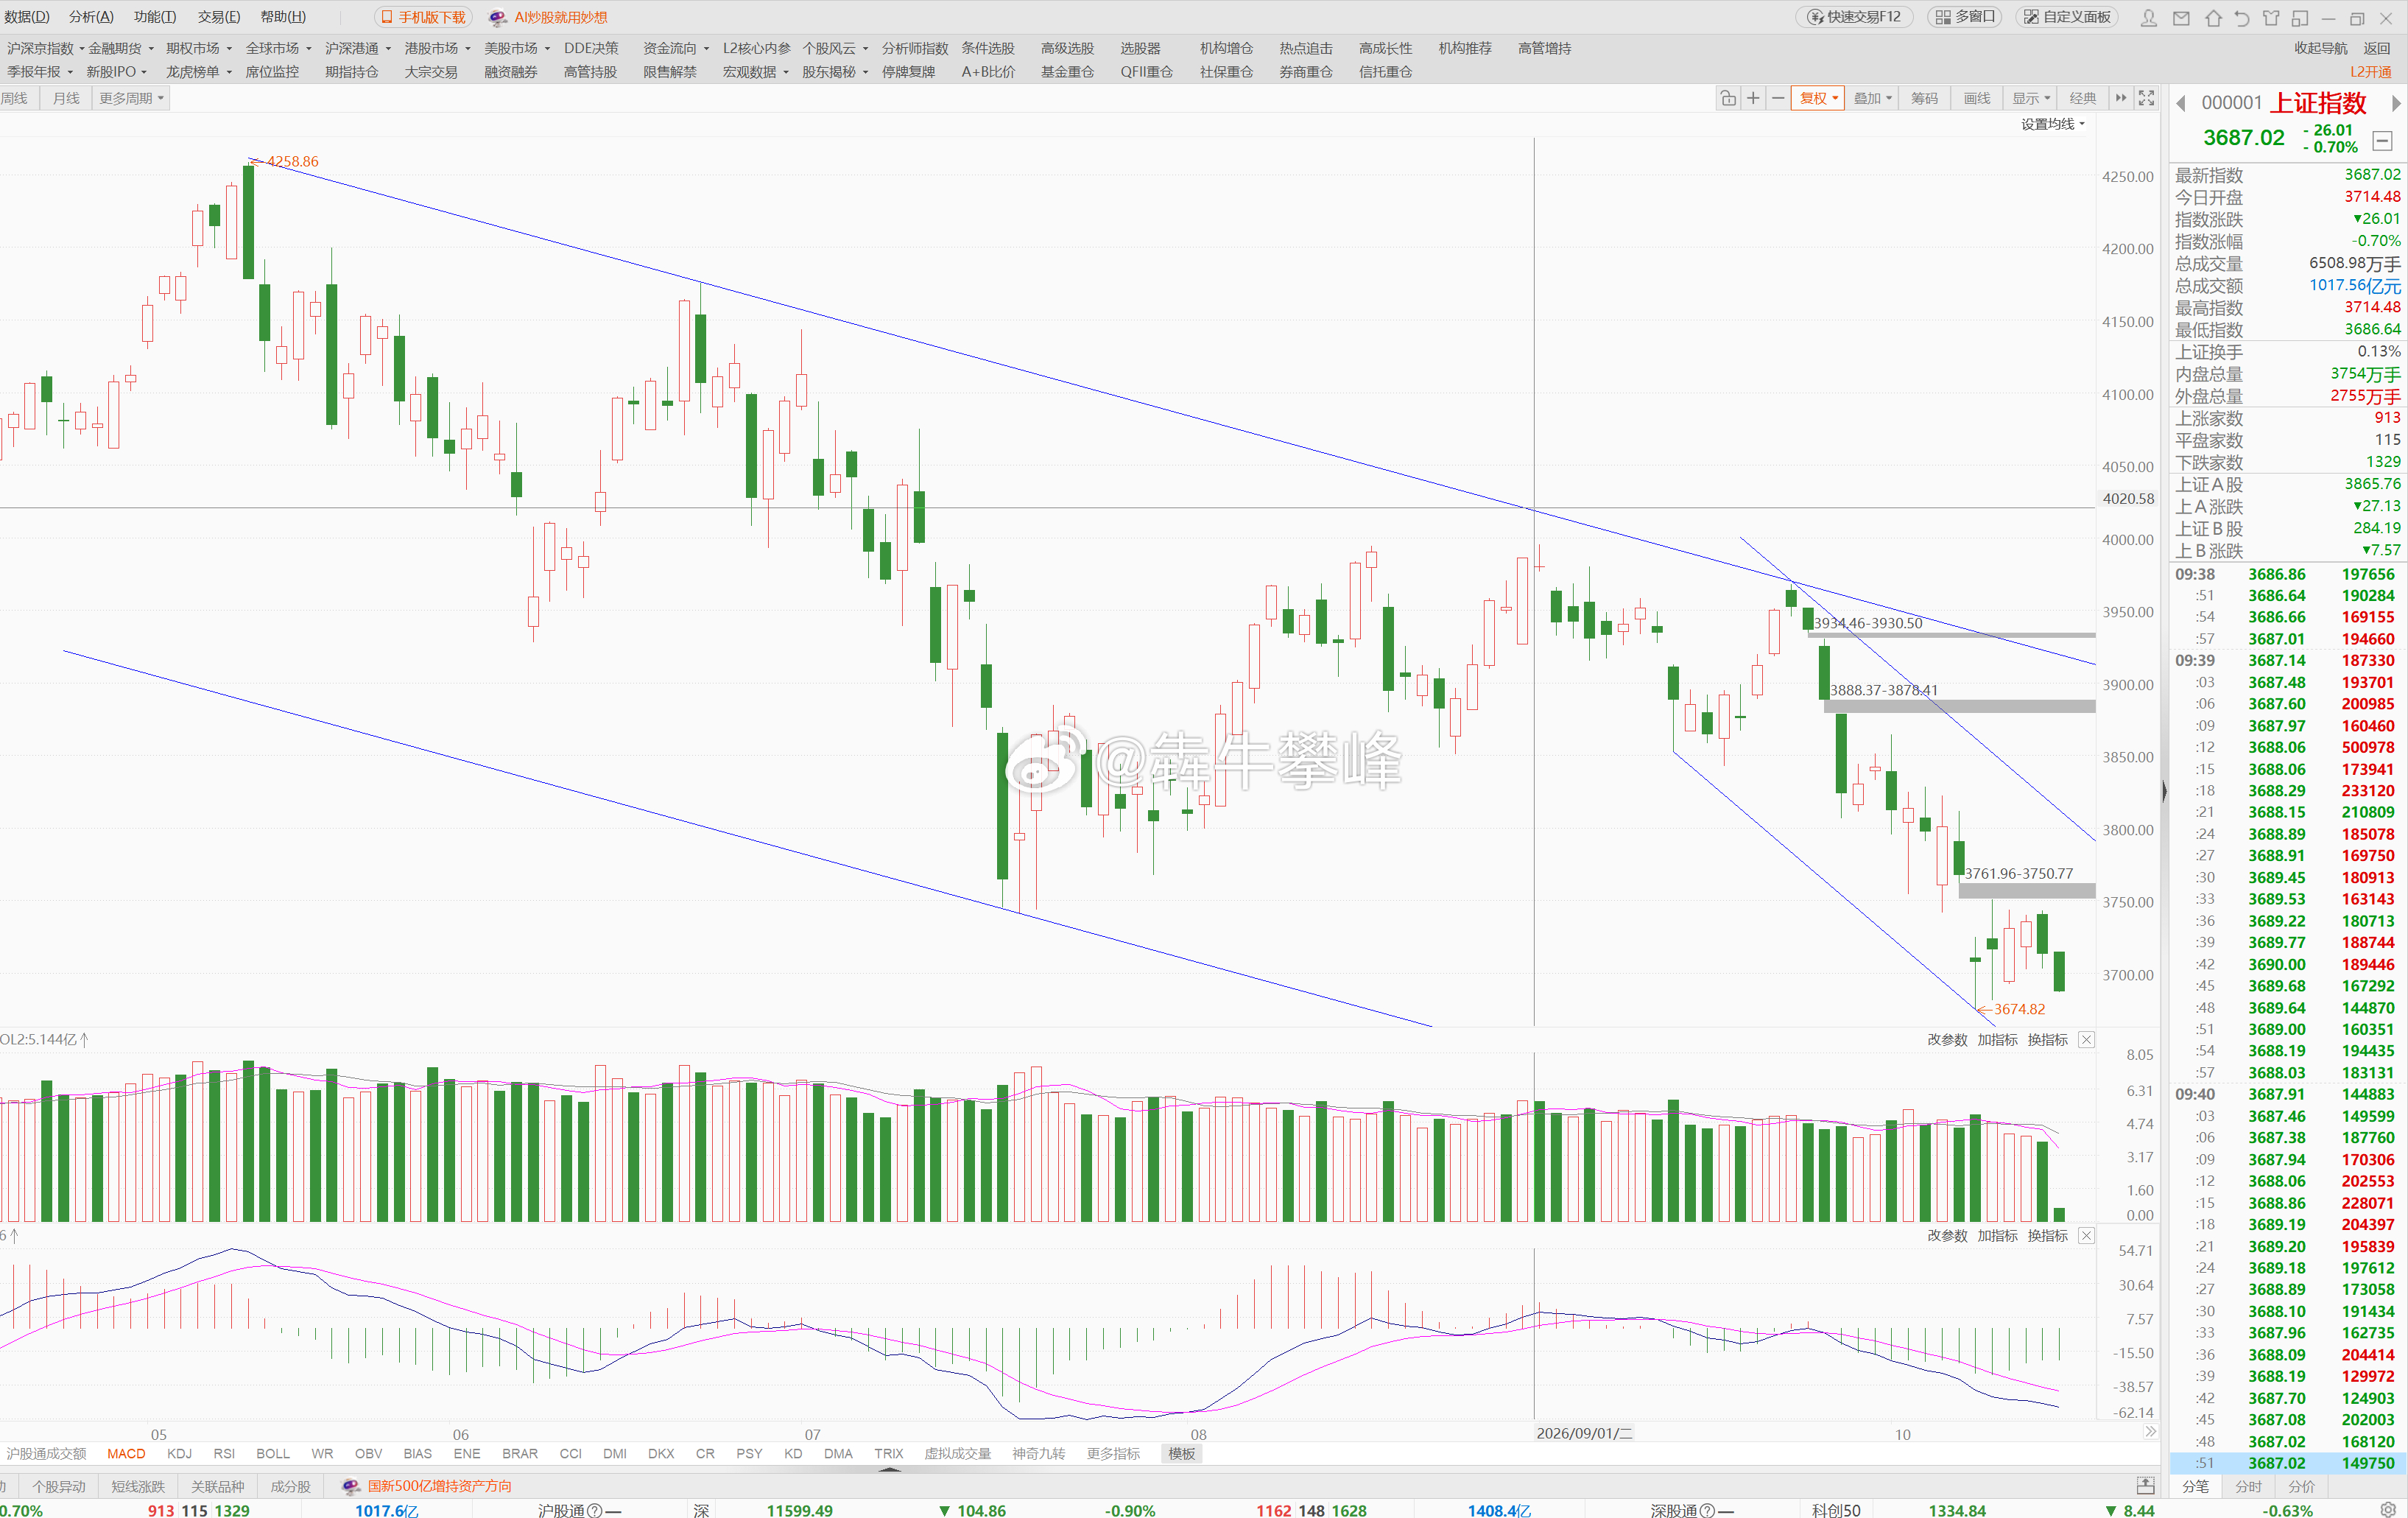
Task: Open the 叠加 overlay dropdown
Action: (1872, 98)
